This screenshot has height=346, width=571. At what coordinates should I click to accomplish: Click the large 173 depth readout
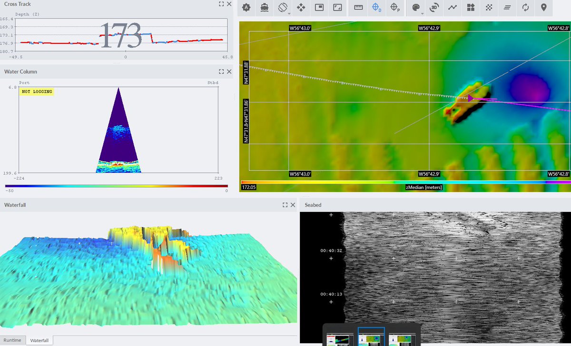(x=121, y=36)
